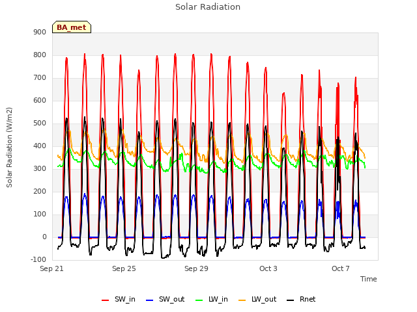Click the LW_in legend label
This screenshot has width=417, height=312.
click(x=218, y=300)
